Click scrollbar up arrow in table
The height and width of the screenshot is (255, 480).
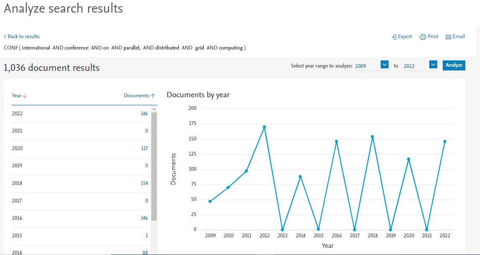point(154,109)
